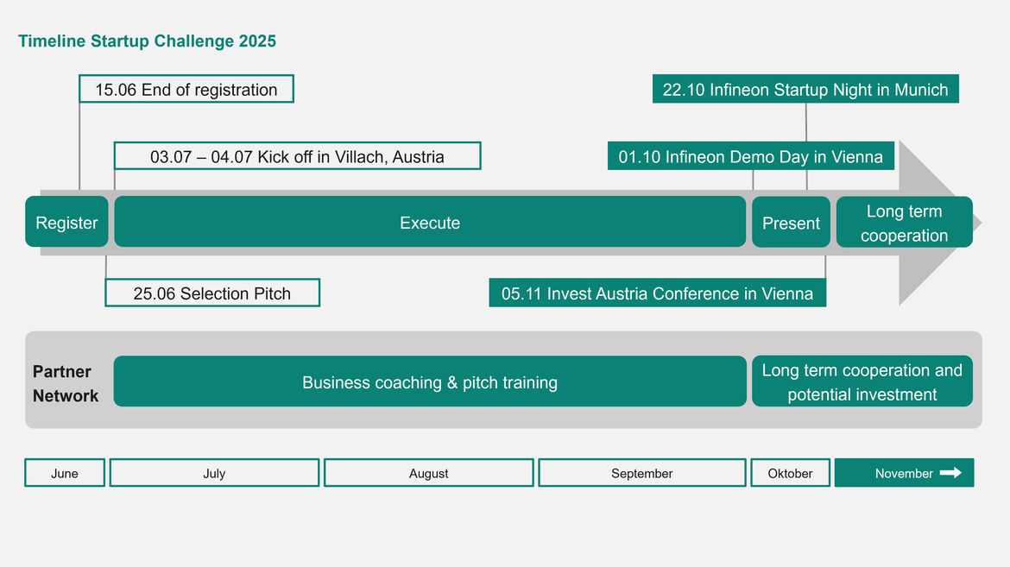Click '05.11 Invest Austria Conference in Vienna'
Screen dimensions: 1010x567
657,293
